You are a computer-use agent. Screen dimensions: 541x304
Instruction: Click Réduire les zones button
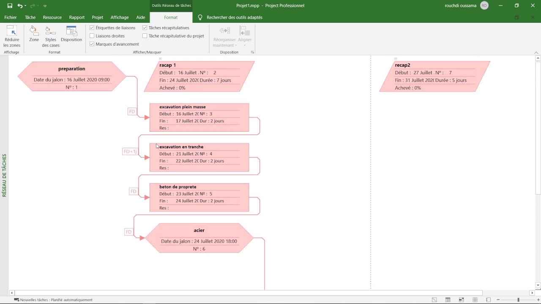coord(12,36)
